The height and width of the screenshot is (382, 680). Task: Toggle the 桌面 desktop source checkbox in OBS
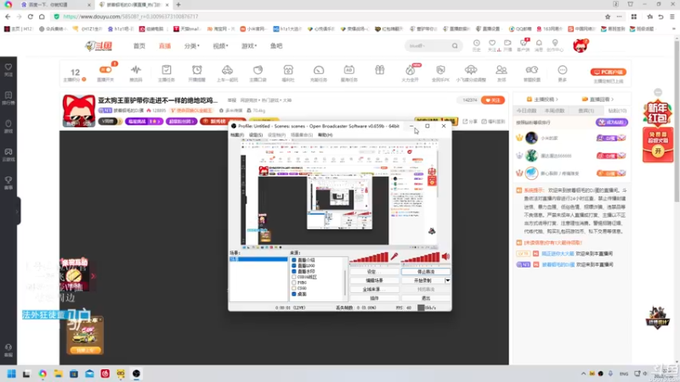(294, 294)
